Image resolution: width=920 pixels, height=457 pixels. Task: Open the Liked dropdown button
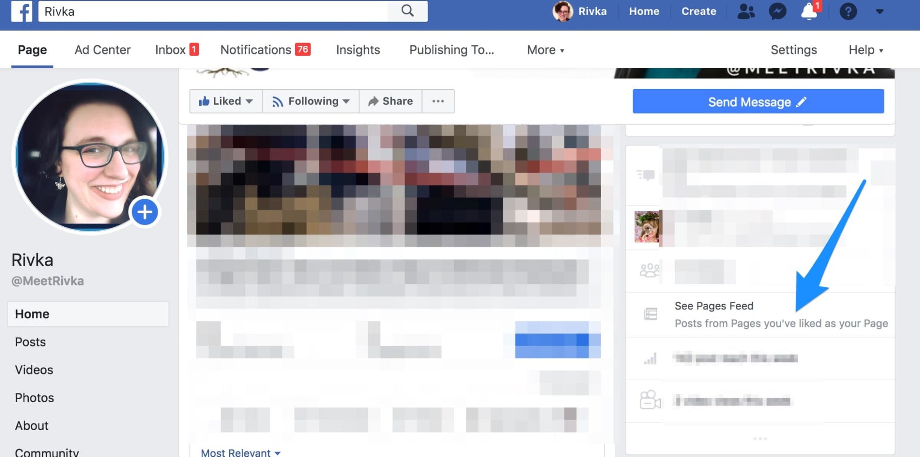click(x=226, y=101)
